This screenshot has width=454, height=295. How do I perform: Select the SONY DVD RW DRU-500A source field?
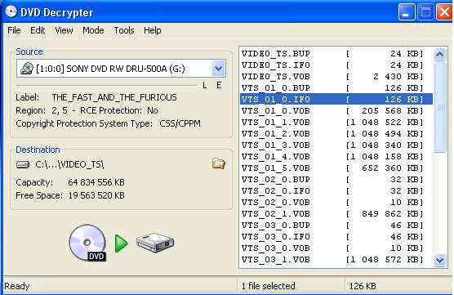coord(121,69)
